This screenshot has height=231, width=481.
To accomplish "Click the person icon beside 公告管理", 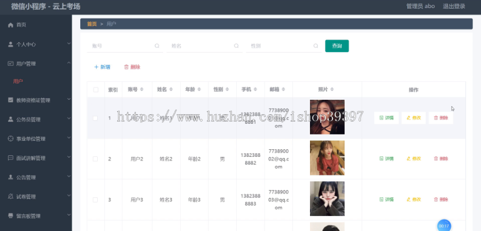I will coord(11,177).
